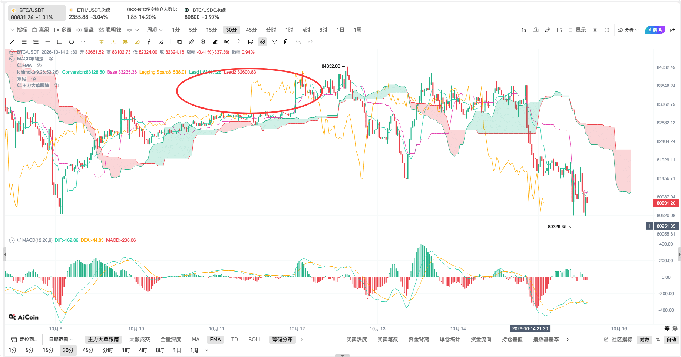Click the 80831.26 current price label
The width and height of the screenshot is (681, 357).
click(666, 203)
